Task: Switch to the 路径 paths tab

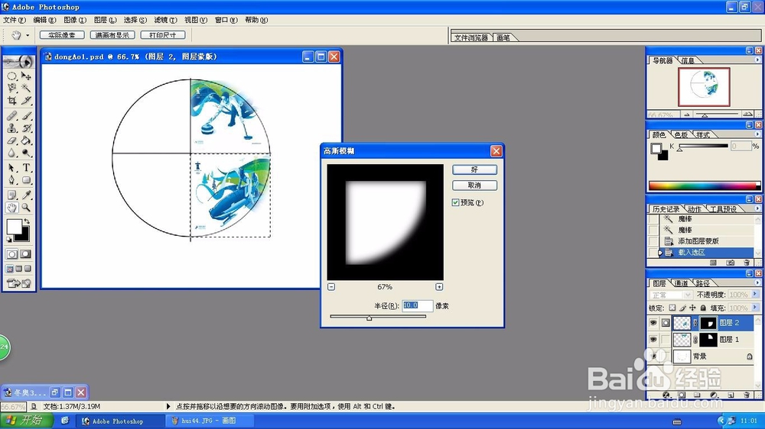Action: tap(702, 283)
